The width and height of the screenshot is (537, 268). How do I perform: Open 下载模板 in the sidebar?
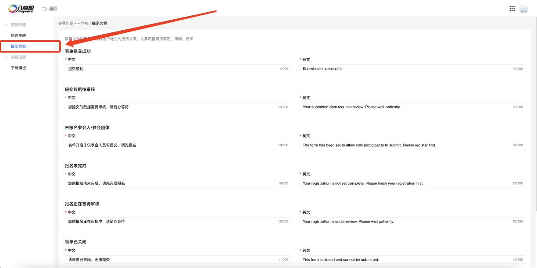click(x=18, y=68)
